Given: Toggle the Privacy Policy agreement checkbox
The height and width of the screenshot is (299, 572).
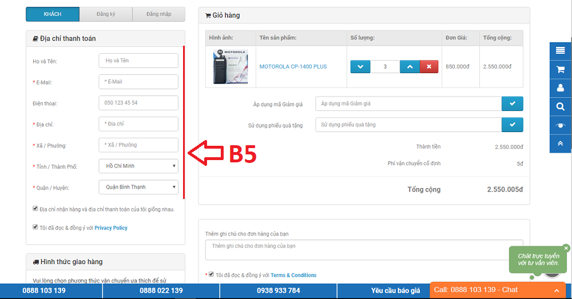Looking at the screenshot, I should pos(35,227).
